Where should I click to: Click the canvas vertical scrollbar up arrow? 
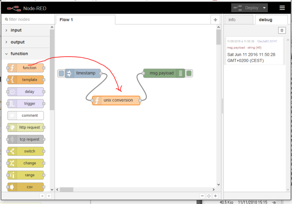(x=219, y=27)
